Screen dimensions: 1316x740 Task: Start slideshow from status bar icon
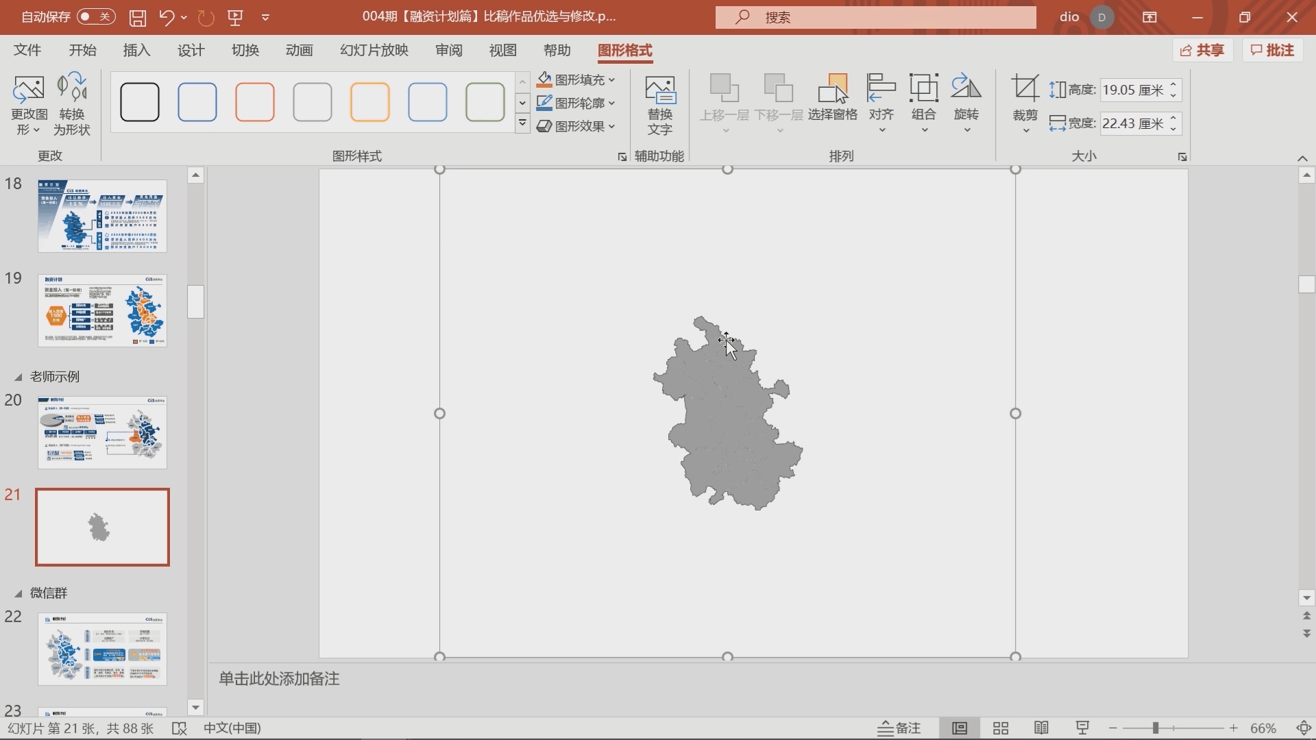click(x=1082, y=728)
